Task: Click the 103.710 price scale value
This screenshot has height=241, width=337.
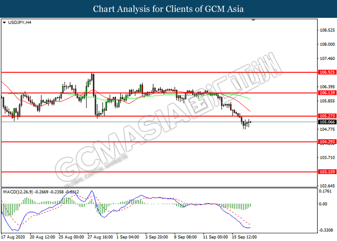Action: (x=327, y=158)
